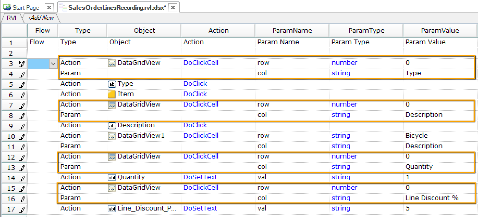
Task: Open the Flow dropdown in row 3
Action: pos(53,63)
